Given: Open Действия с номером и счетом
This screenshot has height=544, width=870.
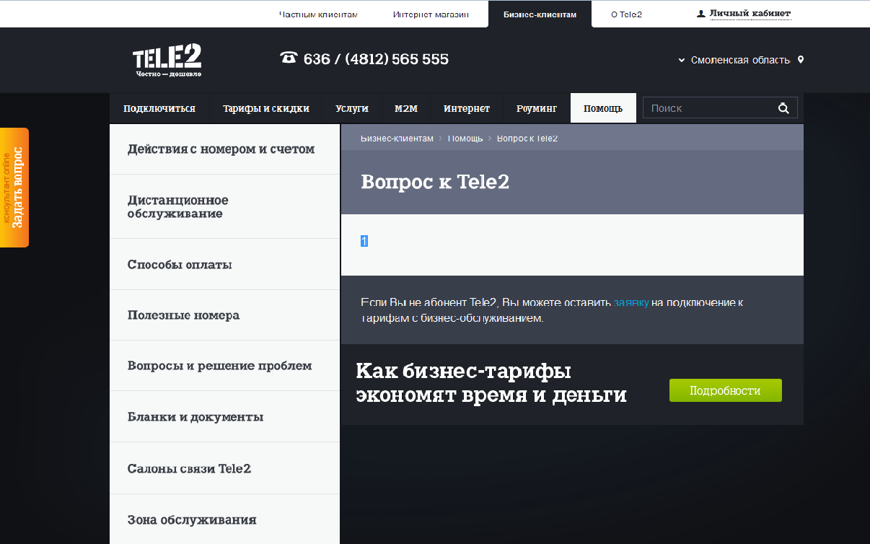Looking at the screenshot, I should [224, 149].
